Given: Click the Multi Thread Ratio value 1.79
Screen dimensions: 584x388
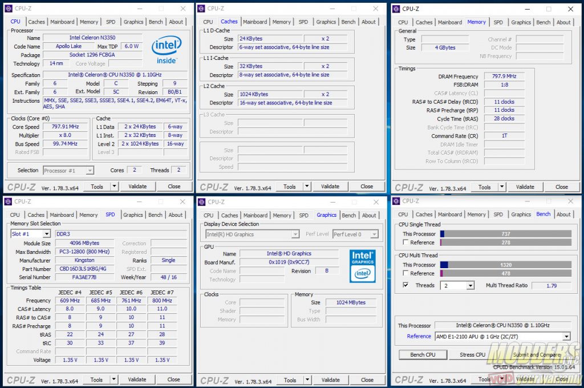Looking at the screenshot, I should pos(551,285).
